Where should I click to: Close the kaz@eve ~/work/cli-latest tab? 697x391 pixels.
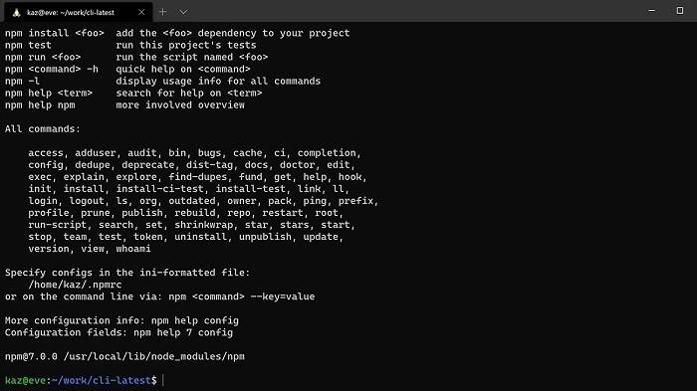click(141, 12)
